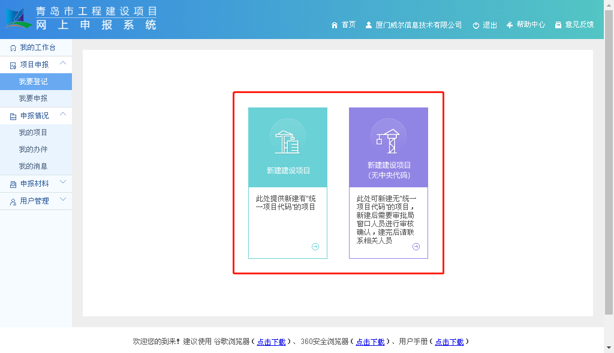614x353 pixels.
Task: Collapse the 申报情况 sidebar section
Action: (63, 115)
